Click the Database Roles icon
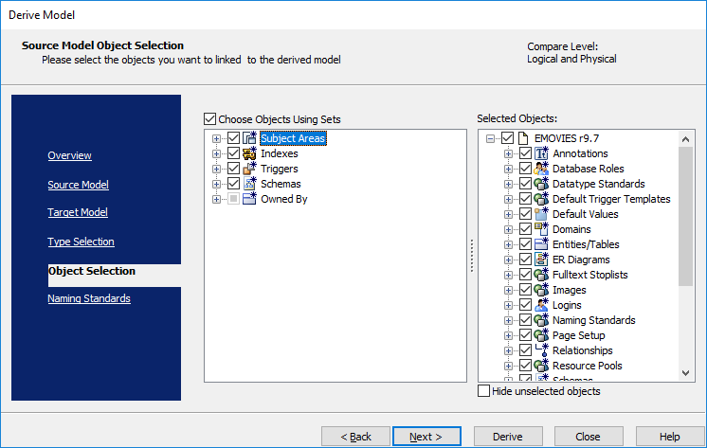Screen dimensions: 707x448 point(541,169)
